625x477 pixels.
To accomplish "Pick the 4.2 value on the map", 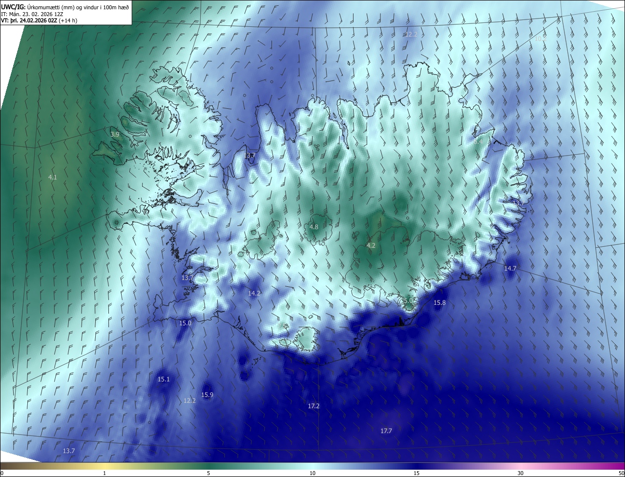I will 371,245.
